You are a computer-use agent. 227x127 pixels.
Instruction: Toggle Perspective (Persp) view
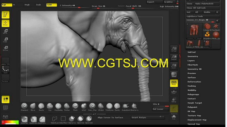[174, 83]
